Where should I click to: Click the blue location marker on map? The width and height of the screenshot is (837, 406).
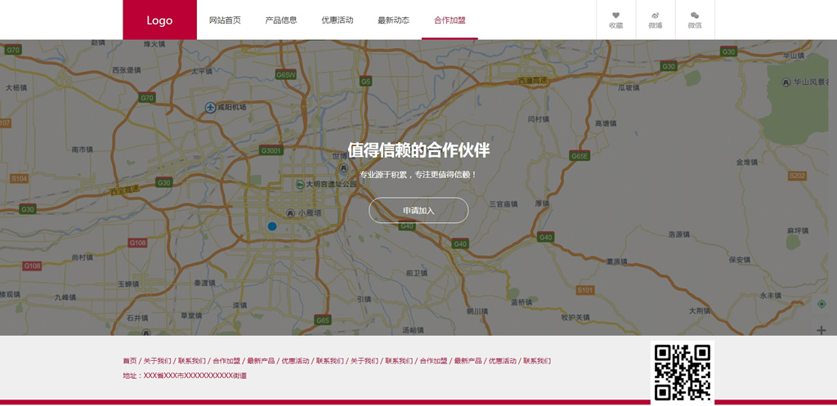point(272,226)
